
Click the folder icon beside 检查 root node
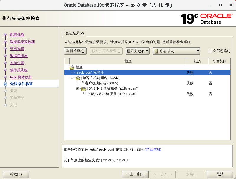coord(72,67)
